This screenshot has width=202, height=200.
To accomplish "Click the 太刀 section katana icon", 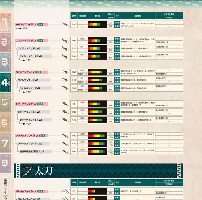I will pos(27,171).
